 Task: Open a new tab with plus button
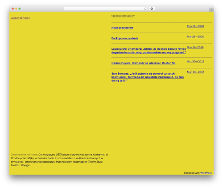coord(211,10)
